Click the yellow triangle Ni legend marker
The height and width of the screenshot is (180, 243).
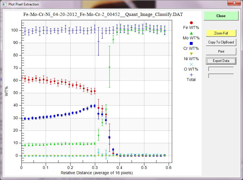tap(191, 54)
